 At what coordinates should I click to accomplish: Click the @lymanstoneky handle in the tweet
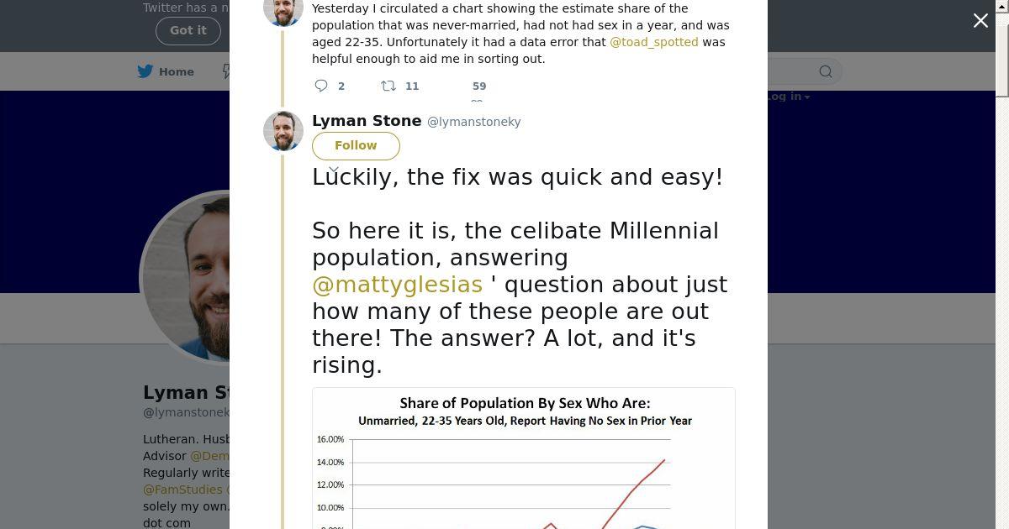tap(474, 122)
